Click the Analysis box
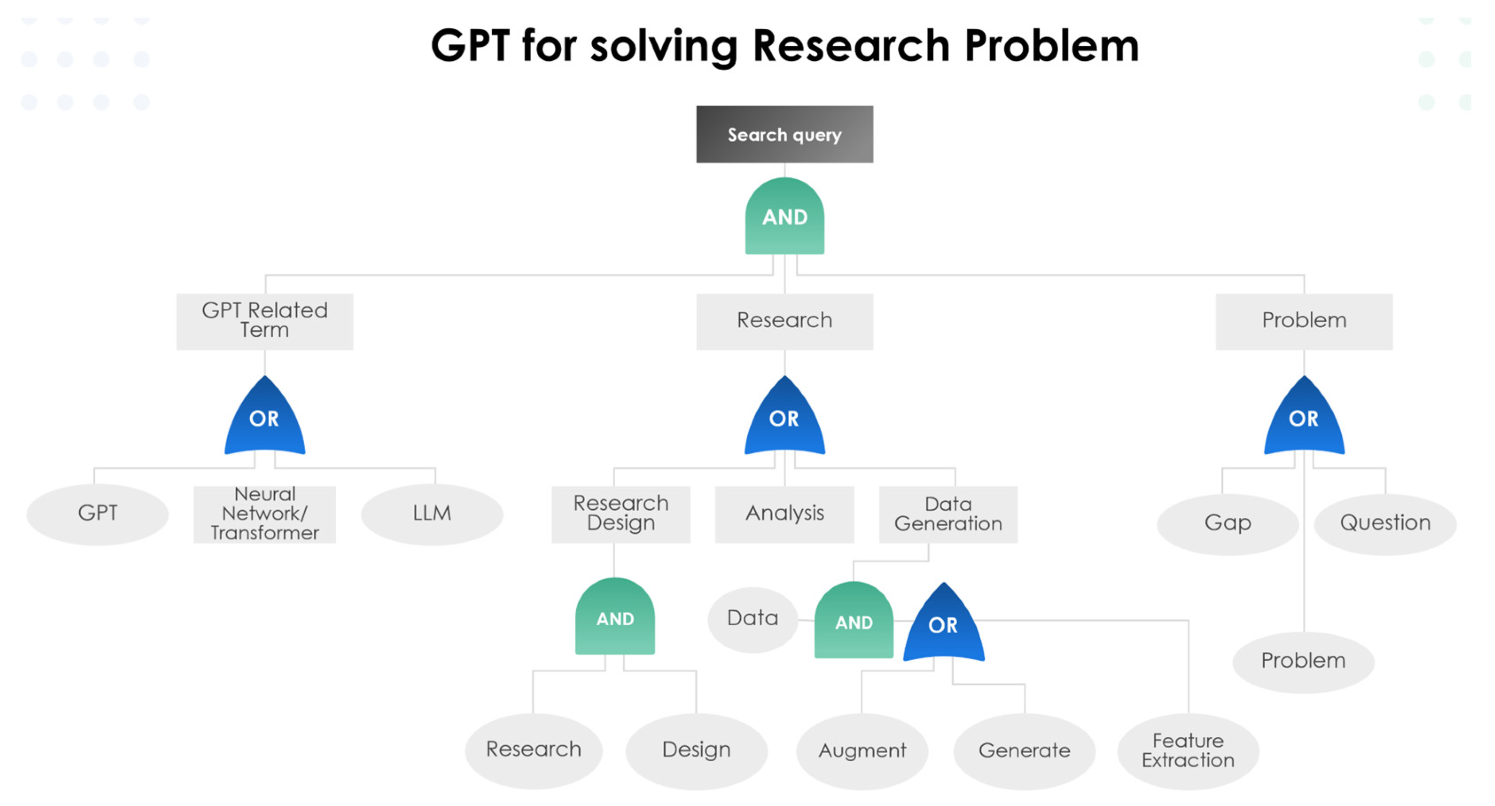This screenshot has height=806, width=1495. (784, 514)
